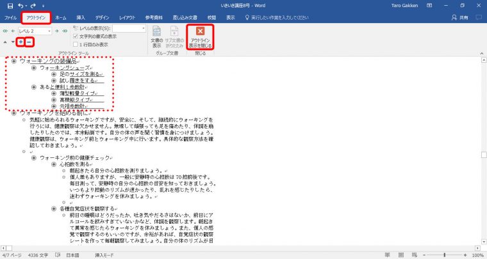The height and width of the screenshot is (259, 487).
Task: Open the デザイン tab
Action: [102, 18]
